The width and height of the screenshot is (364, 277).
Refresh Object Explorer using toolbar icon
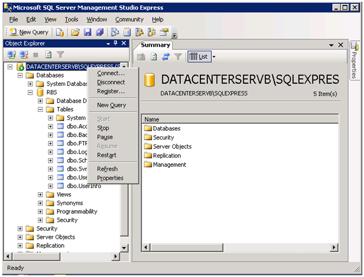(49, 55)
